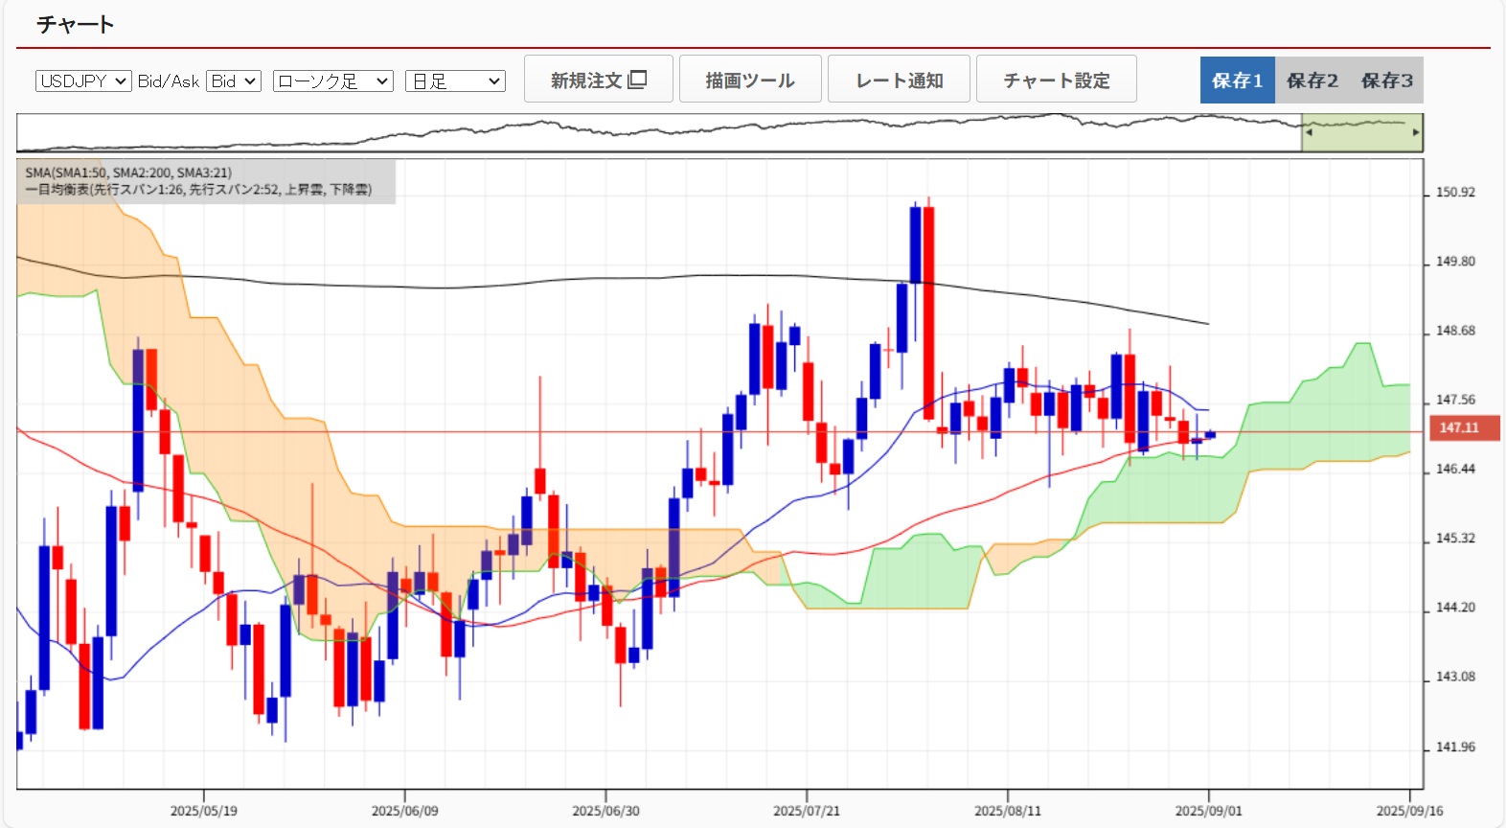Open the 日足 timeframe dropdown

click(x=455, y=81)
